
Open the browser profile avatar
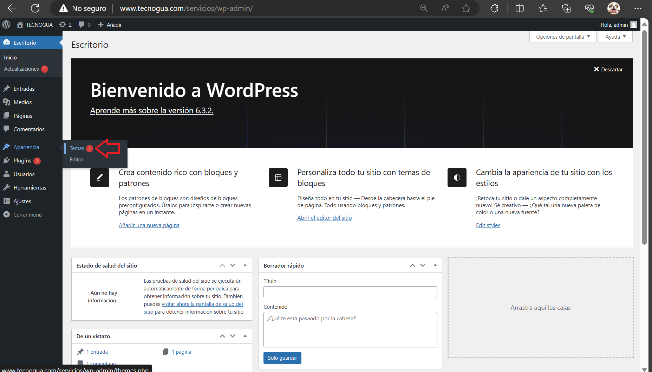point(614,8)
